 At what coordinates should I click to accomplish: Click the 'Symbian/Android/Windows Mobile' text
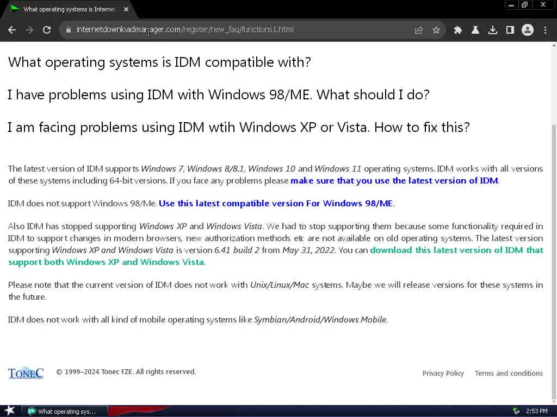pos(320,320)
